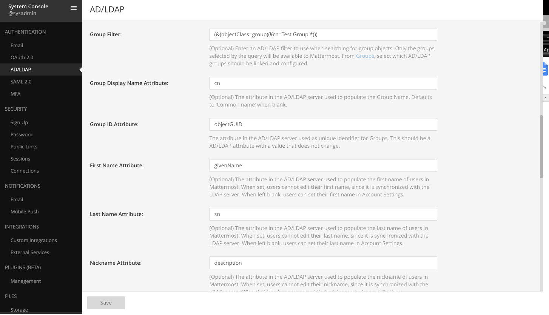This screenshot has height=315, width=549.
Task: Click the Group ID Attribute input box
Action: click(323, 124)
